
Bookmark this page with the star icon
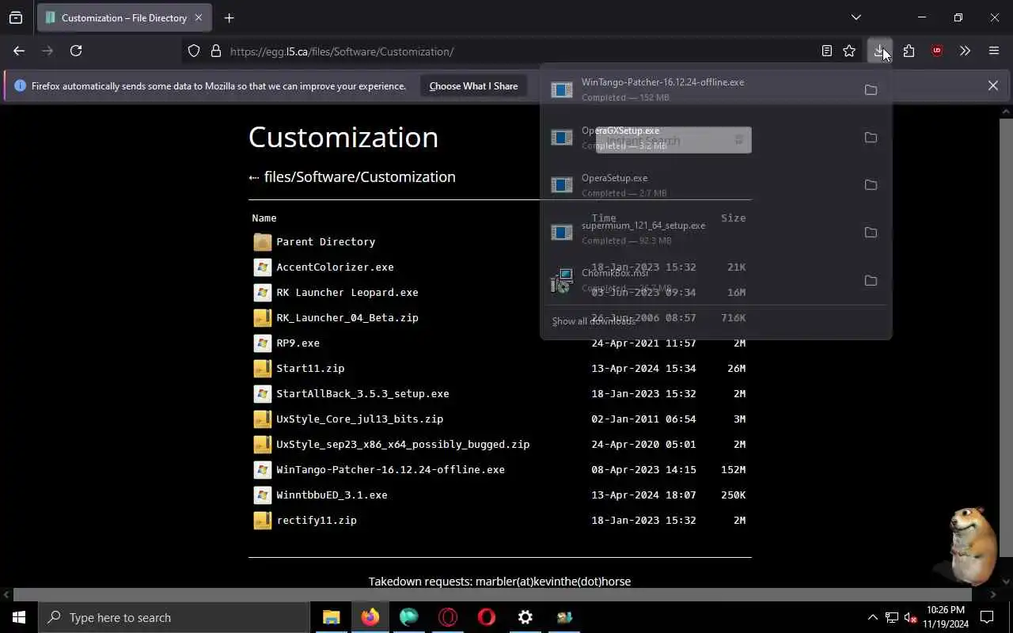849,51
